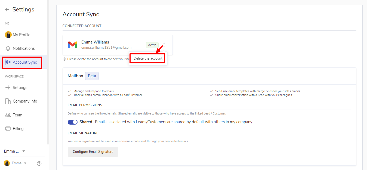Select Delete the account menu option

(x=148, y=58)
